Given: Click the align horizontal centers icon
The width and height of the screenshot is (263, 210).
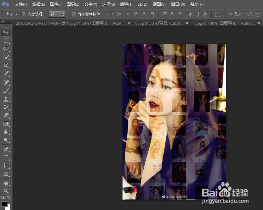Looking at the screenshot, I should click(144, 14).
